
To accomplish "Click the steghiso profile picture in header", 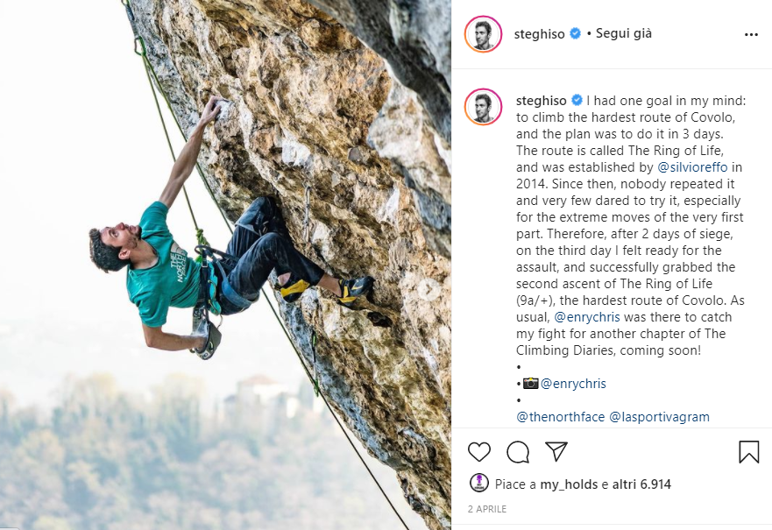I will (x=483, y=34).
